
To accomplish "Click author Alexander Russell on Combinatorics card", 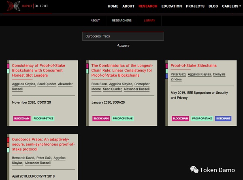I will coord(136,89).
